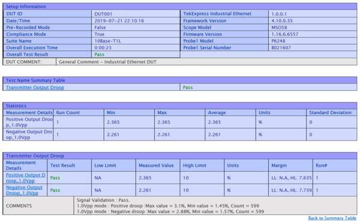
Task: Click the Run Count column header
Action: [x=79, y=112]
